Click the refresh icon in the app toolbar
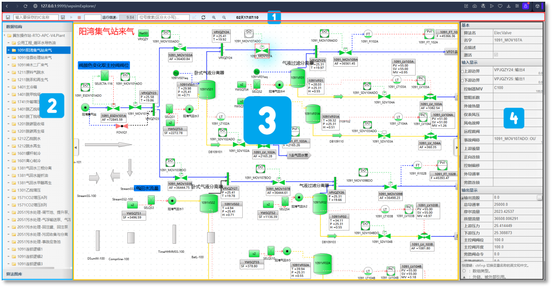 pyautogui.click(x=203, y=17)
